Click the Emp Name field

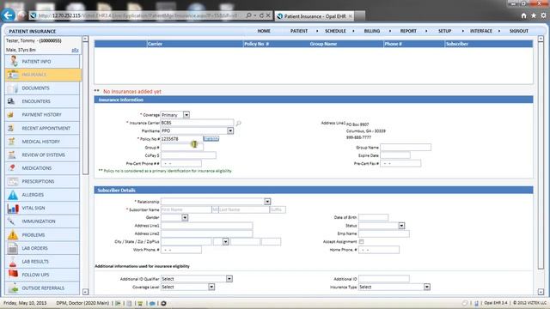click(384, 233)
